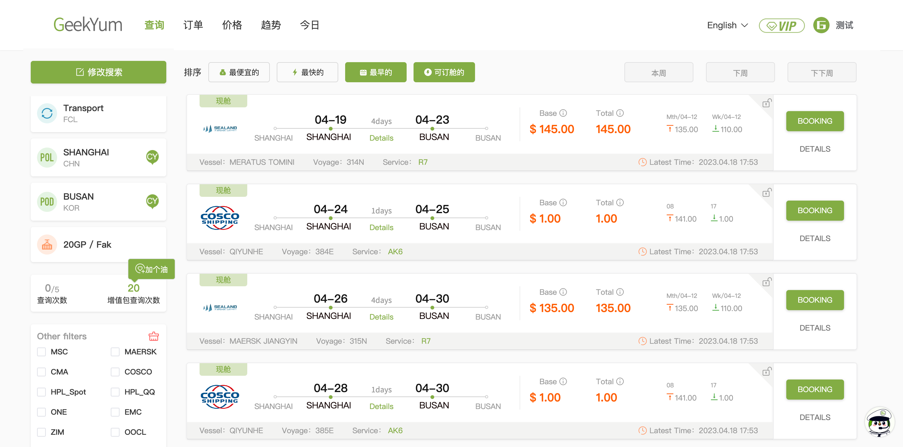The image size is (903, 447).
Task: Open the 订单 navigation tab
Action: (193, 25)
